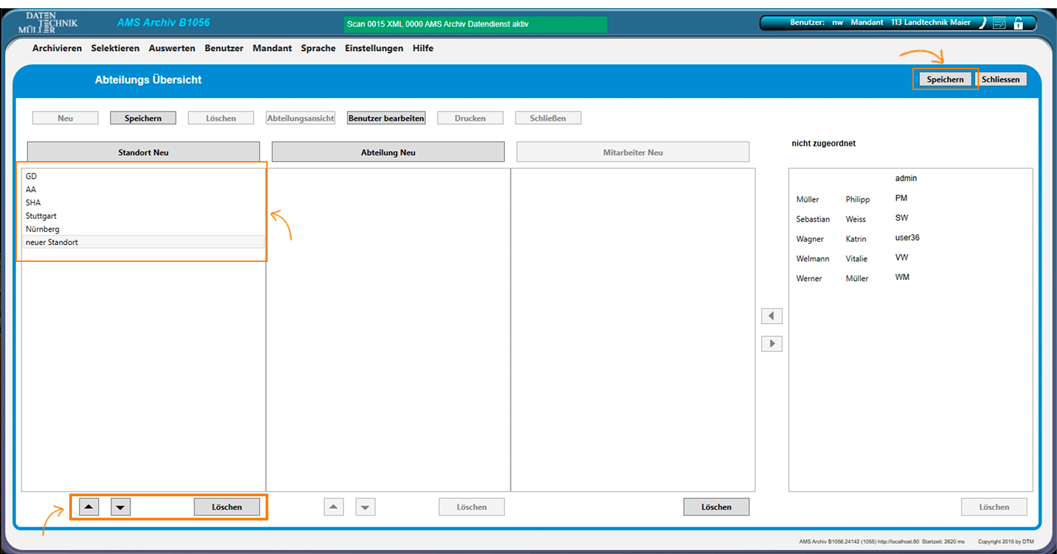The width and height of the screenshot is (1057, 554).
Task: Select the 'neuer Standort' list entry
Action: coord(52,242)
